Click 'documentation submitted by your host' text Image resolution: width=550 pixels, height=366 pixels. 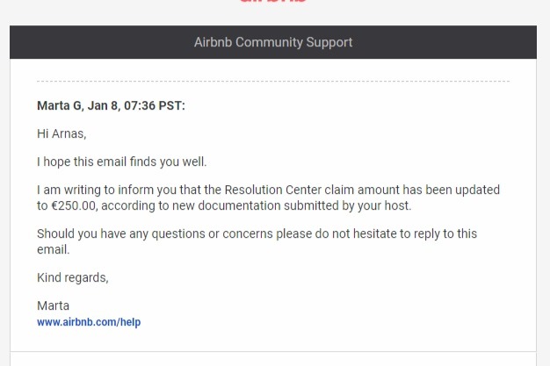tap(305, 205)
